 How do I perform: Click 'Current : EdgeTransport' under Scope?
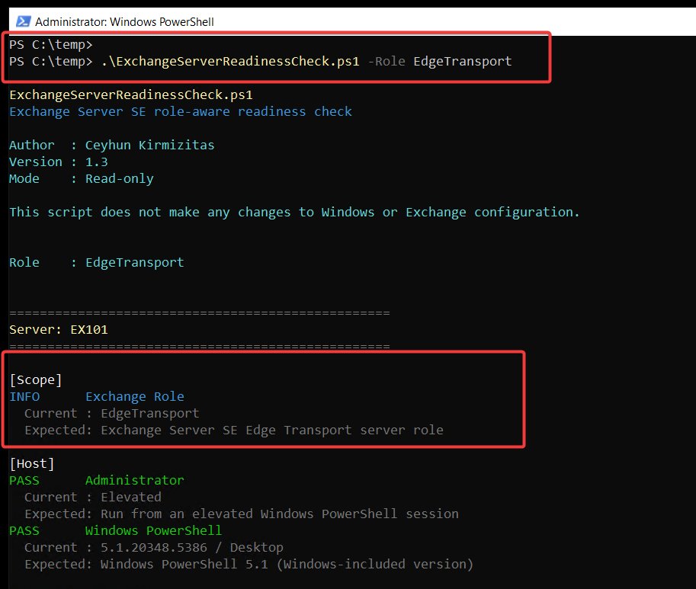point(112,413)
